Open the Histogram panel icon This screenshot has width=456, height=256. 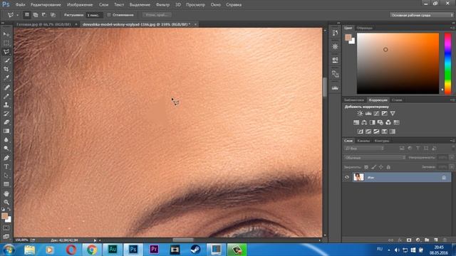click(335, 87)
